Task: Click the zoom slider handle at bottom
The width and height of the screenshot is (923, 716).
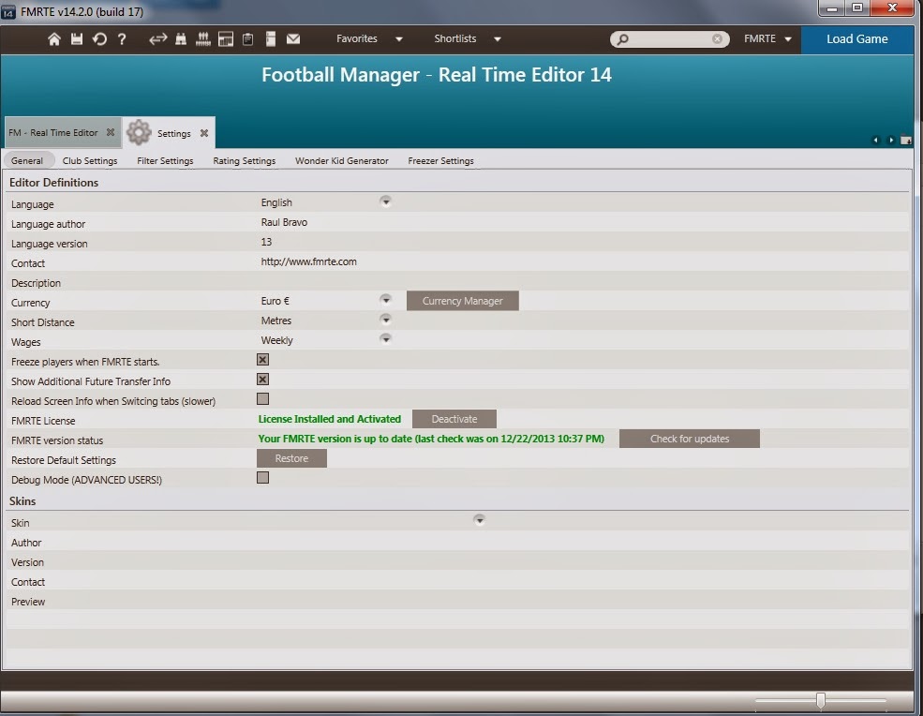Action: click(821, 701)
